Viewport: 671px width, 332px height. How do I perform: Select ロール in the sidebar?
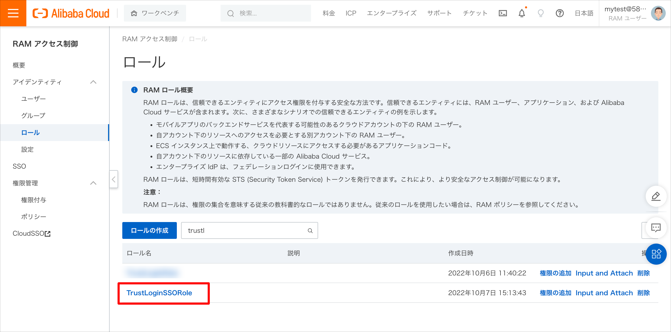pos(55,133)
